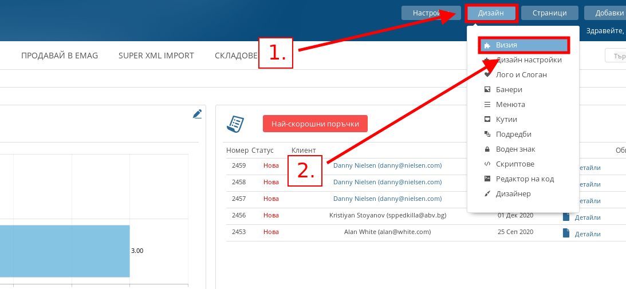Choose Кутии in the dropdown list
The height and width of the screenshot is (289, 626).
506,119
